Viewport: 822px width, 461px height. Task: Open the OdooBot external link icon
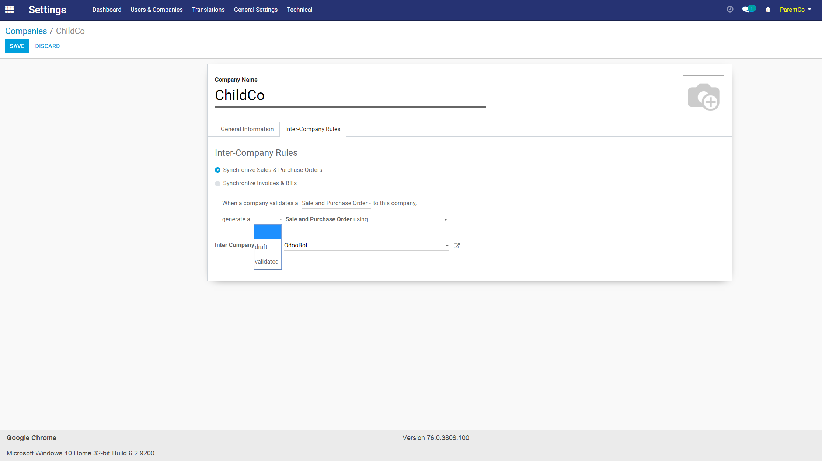(457, 246)
